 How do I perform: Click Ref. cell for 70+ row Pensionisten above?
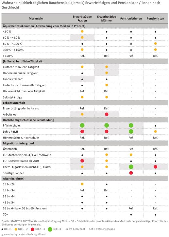tap(156, 208)
